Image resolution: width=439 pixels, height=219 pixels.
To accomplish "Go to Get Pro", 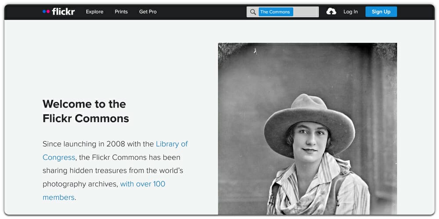I will pos(148,12).
